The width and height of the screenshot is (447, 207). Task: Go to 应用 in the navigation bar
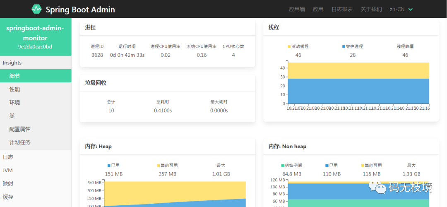[318, 9]
